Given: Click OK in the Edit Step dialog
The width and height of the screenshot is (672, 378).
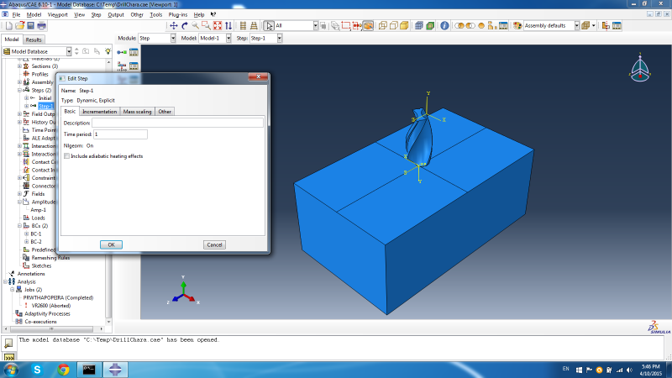Looking at the screenshot, I should point(111,244).
